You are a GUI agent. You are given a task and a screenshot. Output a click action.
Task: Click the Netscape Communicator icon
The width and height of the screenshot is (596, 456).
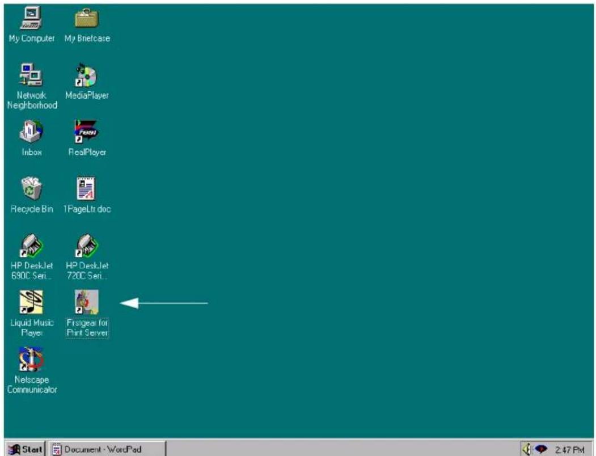31,359
